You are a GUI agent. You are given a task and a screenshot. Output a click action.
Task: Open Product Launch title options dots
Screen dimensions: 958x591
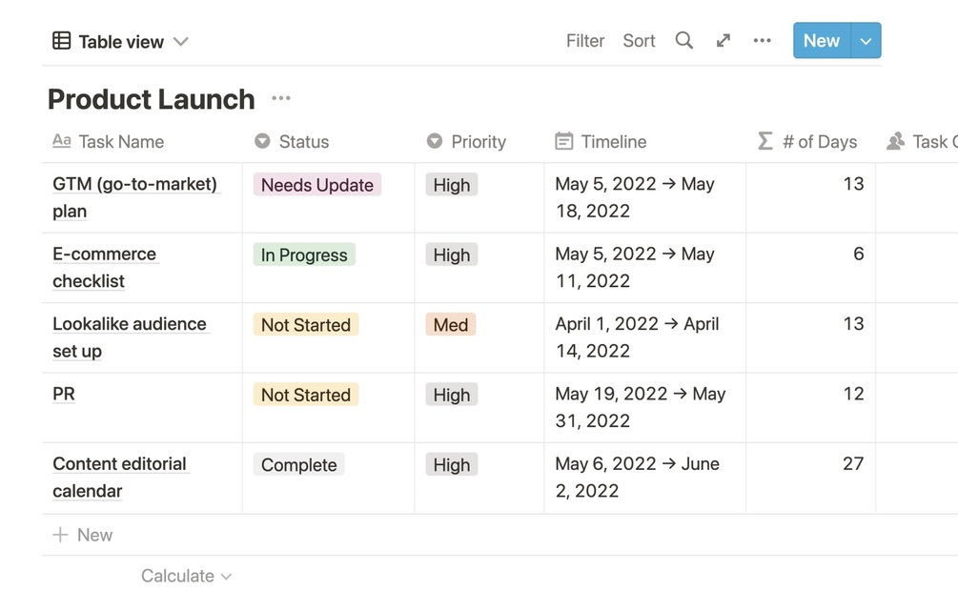280,98
